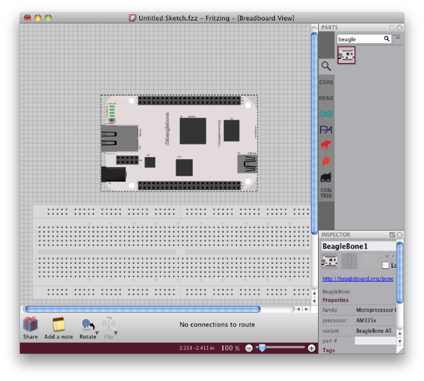Click the BeagleBone USB host port

[247, 164]
